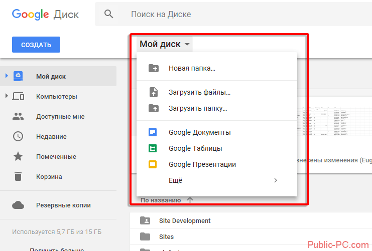
Task: Choose Новая папка… from the menu
Action: coord(217,68)
